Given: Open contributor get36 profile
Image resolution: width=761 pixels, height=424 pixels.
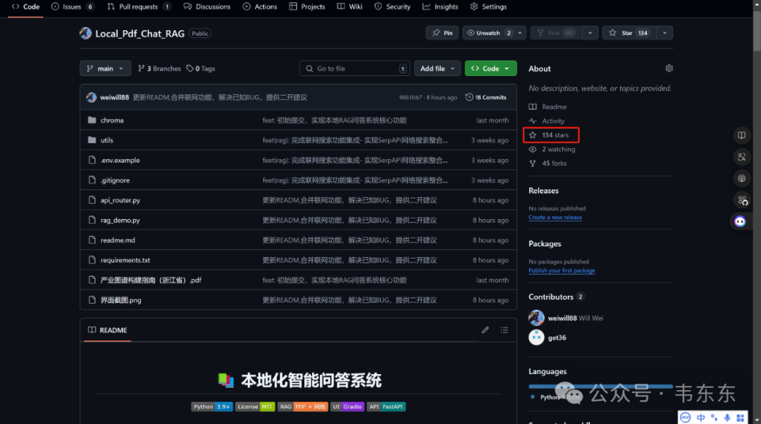Looking at the screenshot, I should 557,337.
